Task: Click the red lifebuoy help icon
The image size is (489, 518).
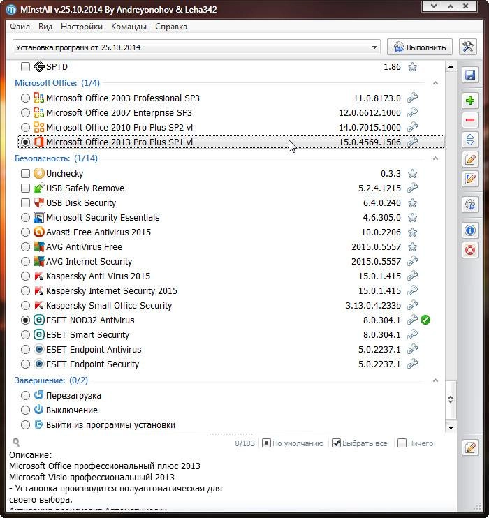Action: [470, 250]
